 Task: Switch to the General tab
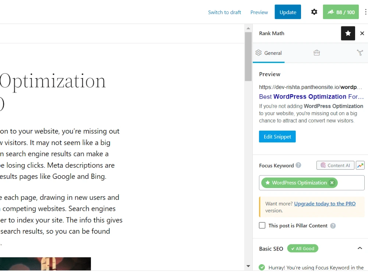click(x=269, y=53)
